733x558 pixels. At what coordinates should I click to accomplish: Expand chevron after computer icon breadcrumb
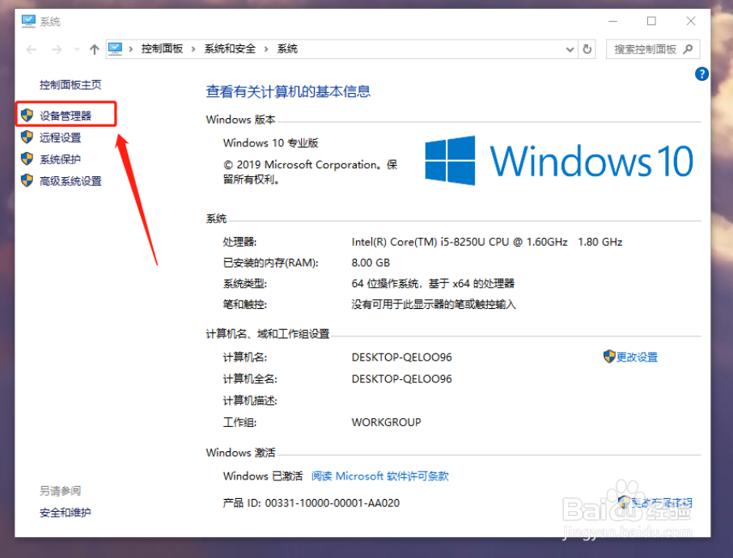pyautogui.click(x=131, y=49)
